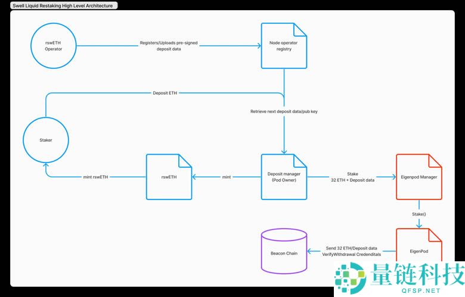This screenshot has height=297, width=465.
Task: Click the Deposit manager (Pod Owner) shape
Action: 284,177
